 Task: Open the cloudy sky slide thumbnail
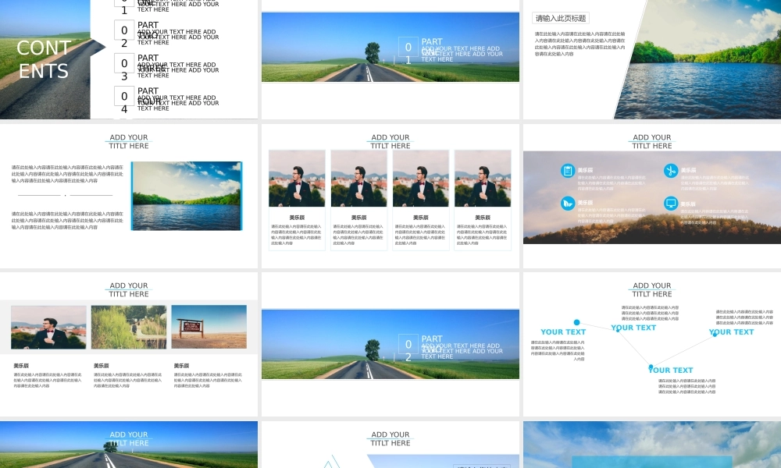click(652, 445)
